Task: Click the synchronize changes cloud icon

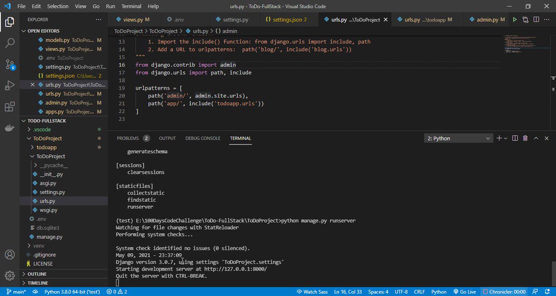Action: point(35,292)
